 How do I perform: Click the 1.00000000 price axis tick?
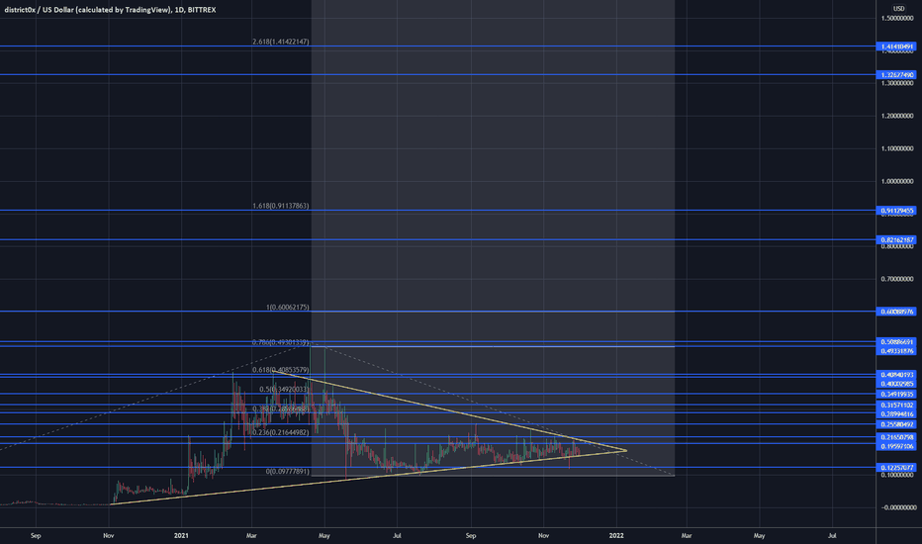[x=896, y=181]
